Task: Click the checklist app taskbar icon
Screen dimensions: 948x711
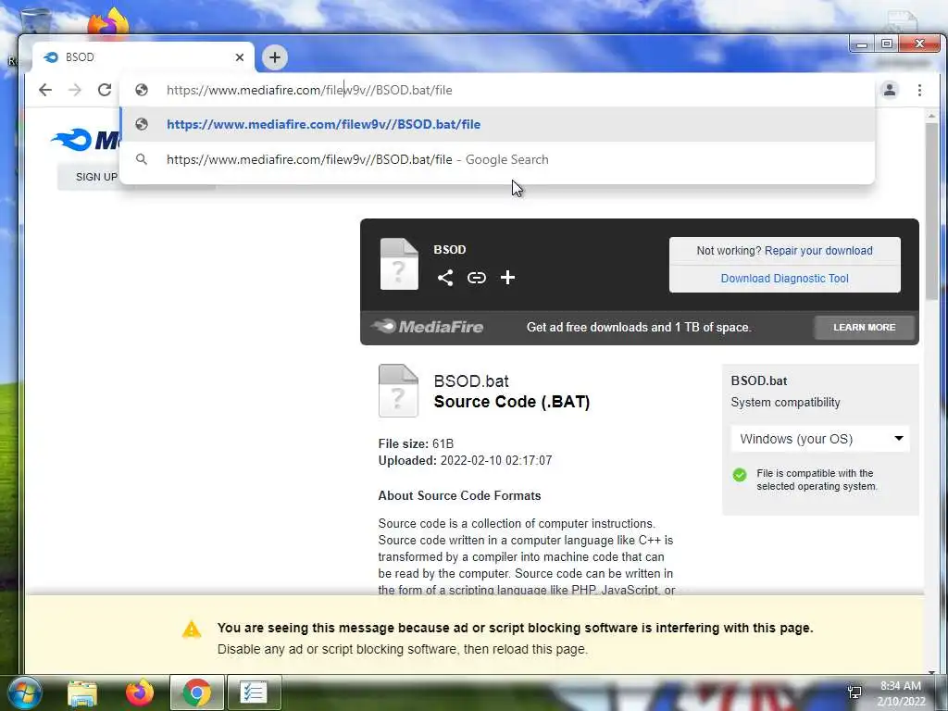Action: pos(254,692)
